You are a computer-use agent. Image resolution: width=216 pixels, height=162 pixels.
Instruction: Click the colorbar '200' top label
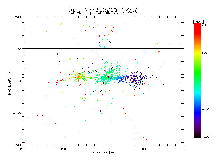click(x=204, y=25)
